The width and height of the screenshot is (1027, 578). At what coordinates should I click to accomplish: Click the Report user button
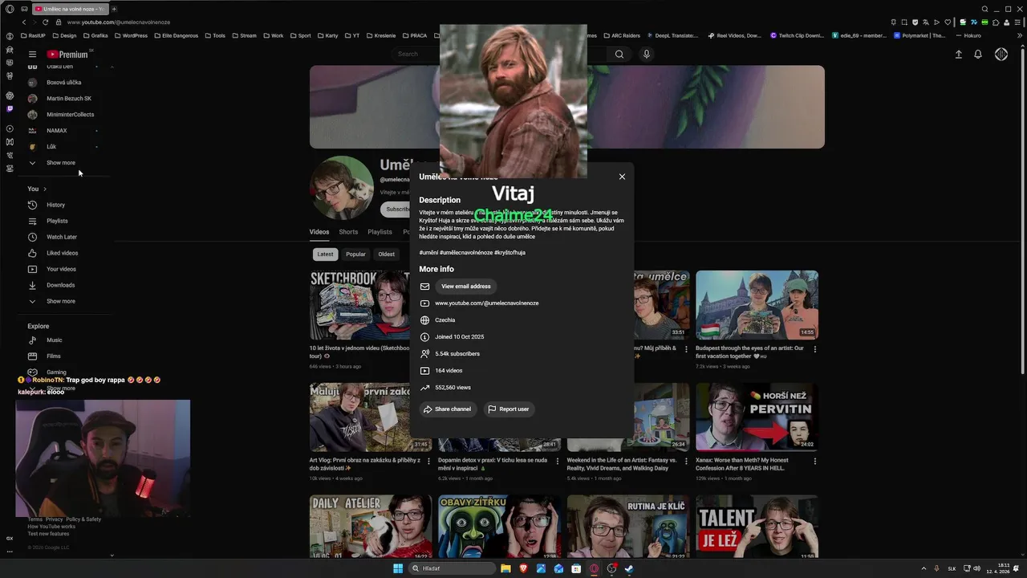coord(509,409)
